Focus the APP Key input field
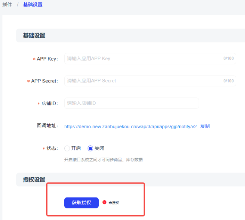 point(142,59)
